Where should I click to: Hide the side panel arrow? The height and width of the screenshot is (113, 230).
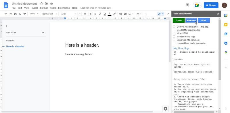click(x=226, y=109)
